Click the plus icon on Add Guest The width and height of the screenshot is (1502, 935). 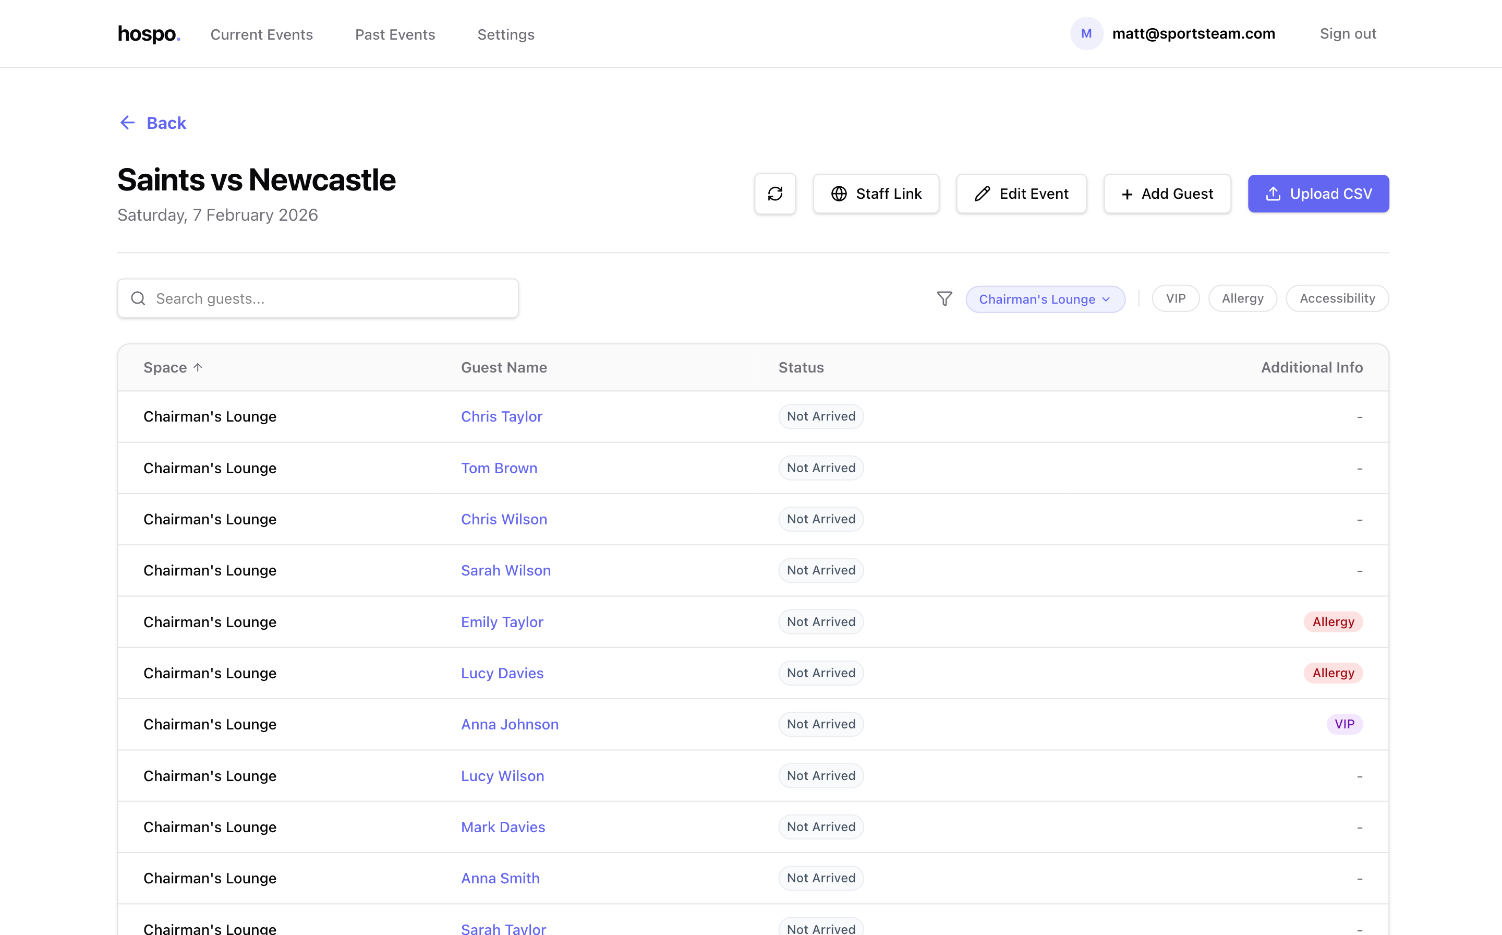(1126, 194)
